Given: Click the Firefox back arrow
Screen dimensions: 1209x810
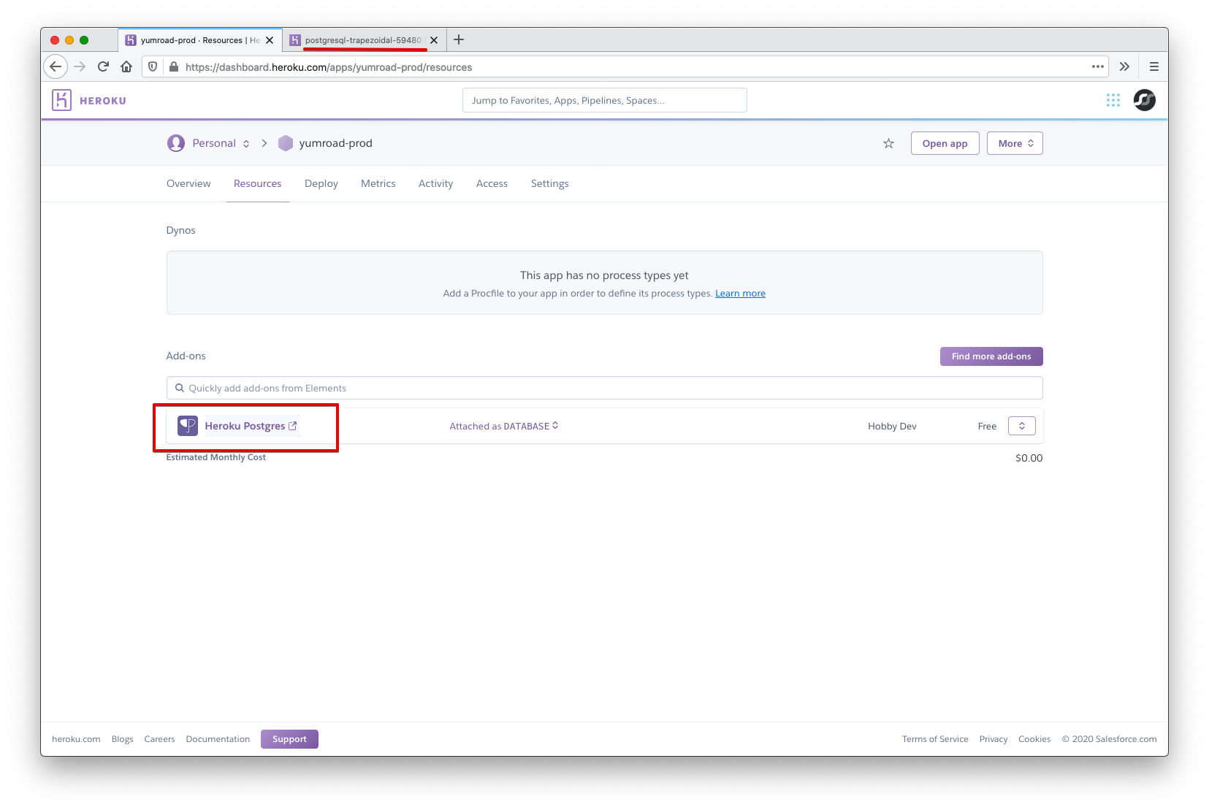Looking at the screenshot, I should 56,66.
